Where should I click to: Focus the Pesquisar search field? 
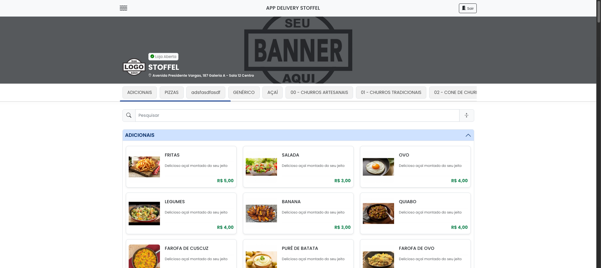pyautogui.click(x=297, y=116)
